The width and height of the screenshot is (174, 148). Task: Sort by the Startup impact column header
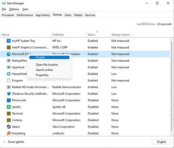[x=122, y=35]
